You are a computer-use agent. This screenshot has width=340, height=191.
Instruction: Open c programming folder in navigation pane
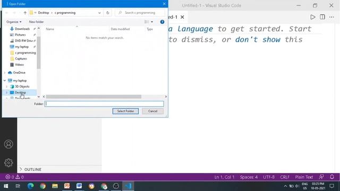[25, 53]
